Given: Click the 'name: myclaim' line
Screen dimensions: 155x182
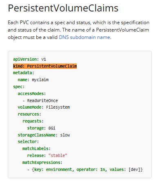Looking at the screenshot, I should click(33, 80).
